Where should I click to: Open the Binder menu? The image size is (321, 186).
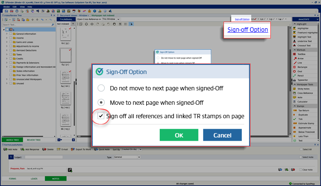7,7
